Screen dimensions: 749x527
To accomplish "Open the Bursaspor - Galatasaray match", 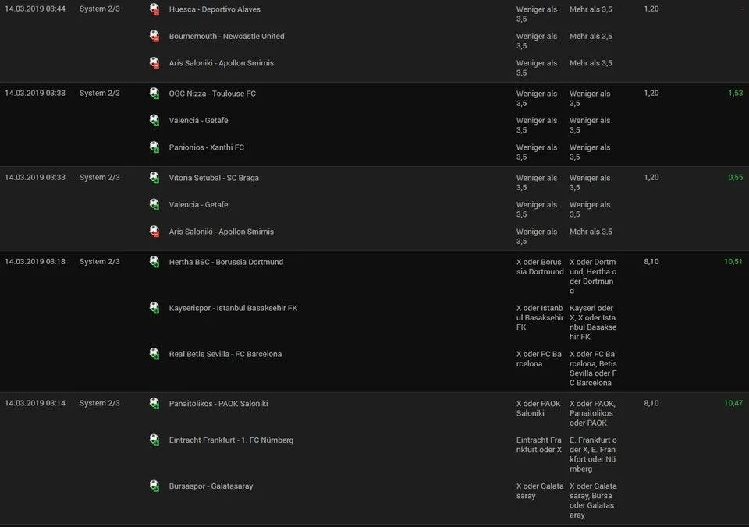I will point(211,486).
